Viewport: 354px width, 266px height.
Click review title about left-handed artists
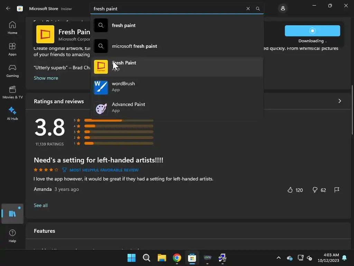click(99, 160)
